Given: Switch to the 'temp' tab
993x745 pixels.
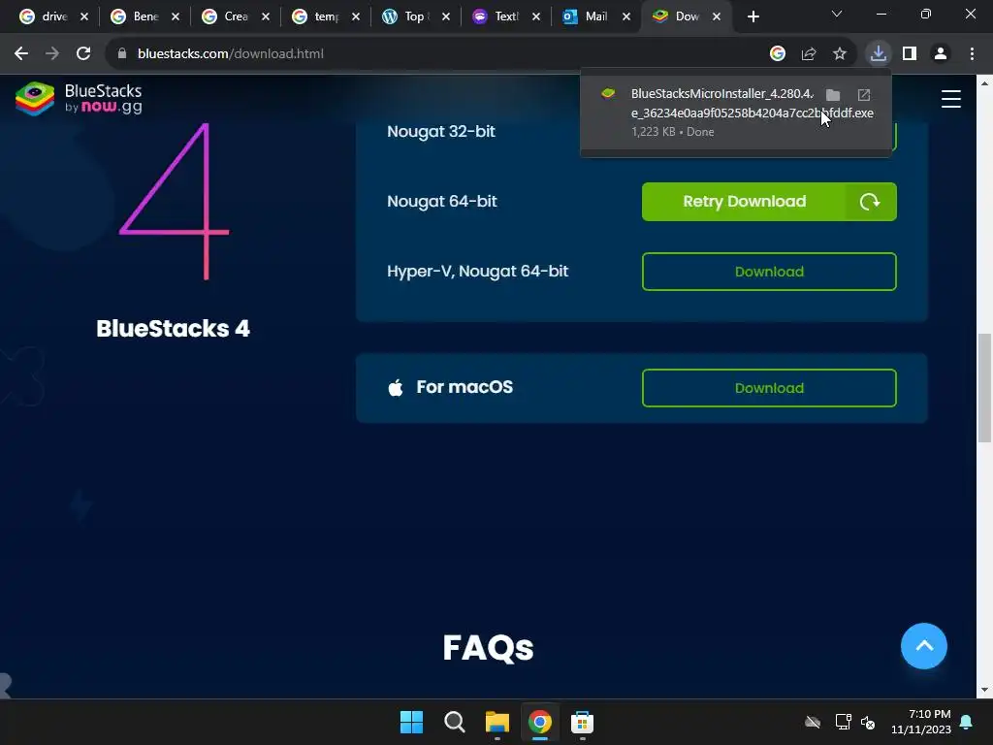Looking at the screenshot, I should pyautogui.click(x=317, y=16).
